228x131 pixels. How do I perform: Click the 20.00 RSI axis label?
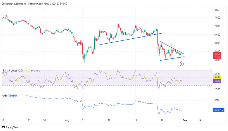(217, 89)
